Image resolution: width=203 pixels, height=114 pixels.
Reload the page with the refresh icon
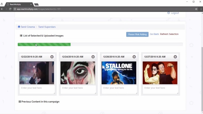click(x=10, y=9)
